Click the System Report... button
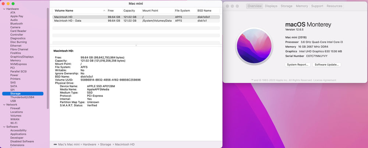Viewport: 368px width, 148px height. tap(298, 64)
